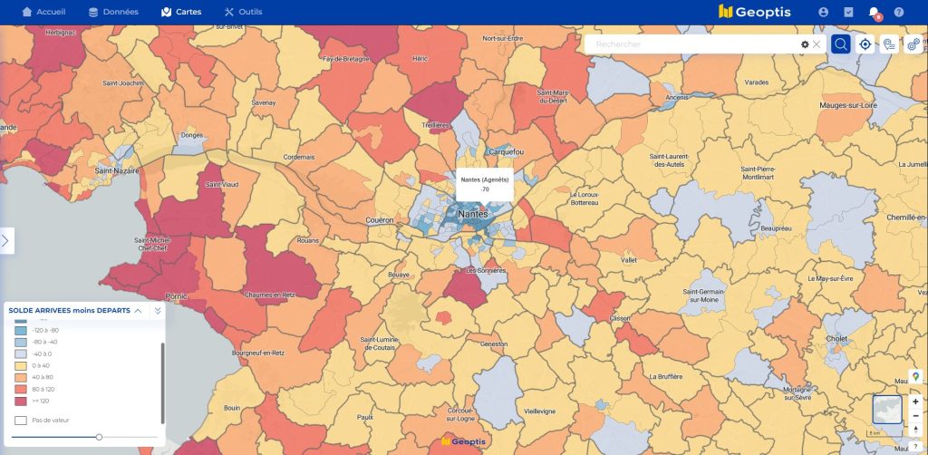The image size is (928, 455).
Task: Open the Données menu
Action: click(113, 13)
